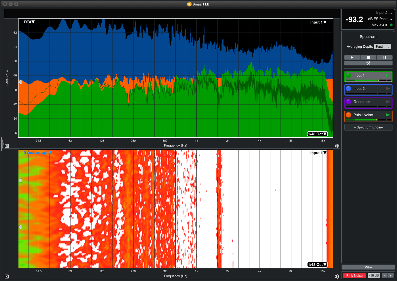Open the dB FS Peak meter type dropdown
Screen dimensions: 397x281
tap(380, 19)
